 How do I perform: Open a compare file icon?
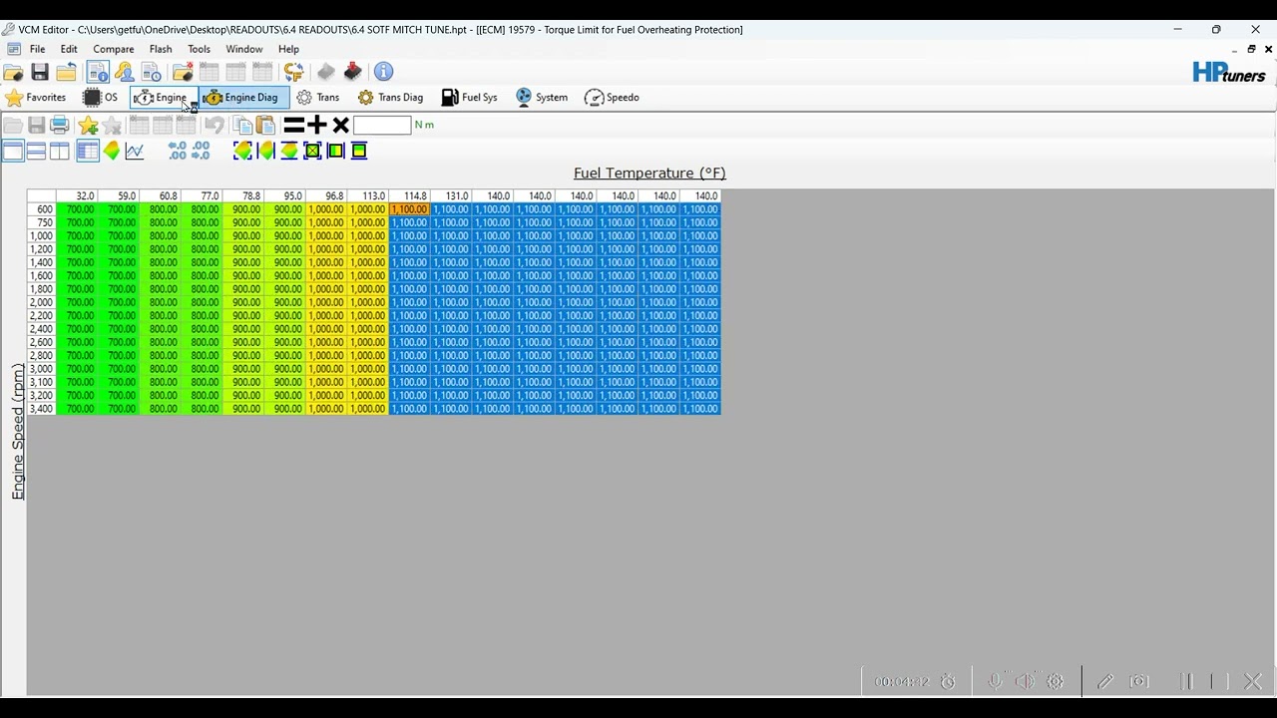pos(183,72)
